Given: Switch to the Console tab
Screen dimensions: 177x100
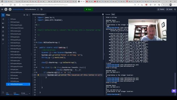Looking at the screenshot, I should click(108, 14).
